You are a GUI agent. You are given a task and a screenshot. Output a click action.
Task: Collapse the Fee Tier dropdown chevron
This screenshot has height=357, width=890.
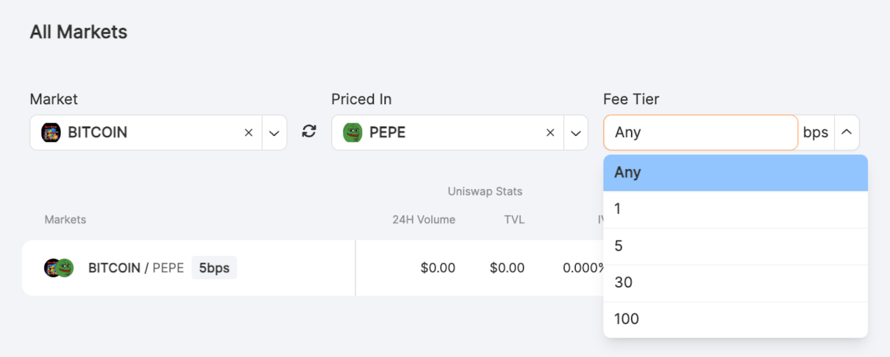click(847, 132)
